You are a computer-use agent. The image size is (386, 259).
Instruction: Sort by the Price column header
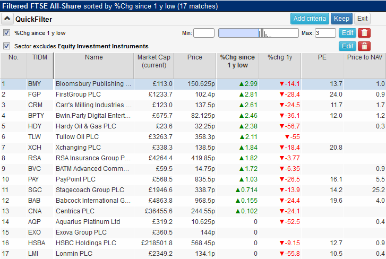point(195,66)
